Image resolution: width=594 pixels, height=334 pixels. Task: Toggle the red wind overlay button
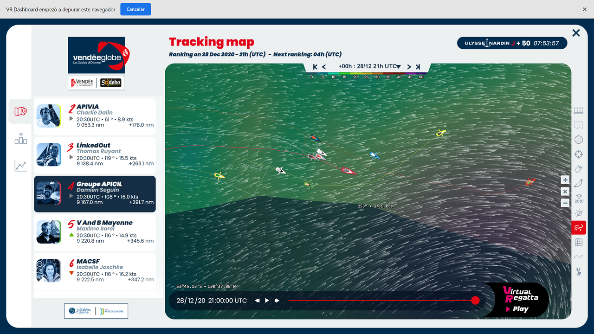[x=579, y=227]
